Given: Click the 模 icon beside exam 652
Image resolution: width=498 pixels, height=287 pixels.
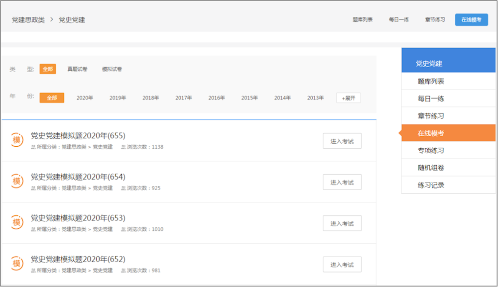Looking at the screenshot, I should tap(17, 264).
